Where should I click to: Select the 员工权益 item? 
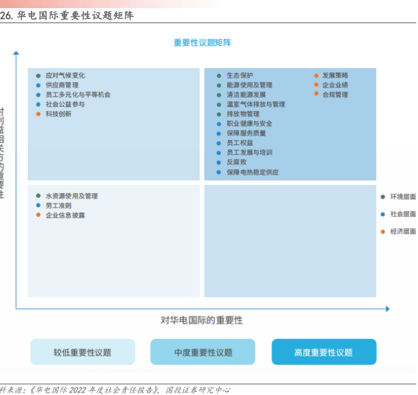click(240, 143)
